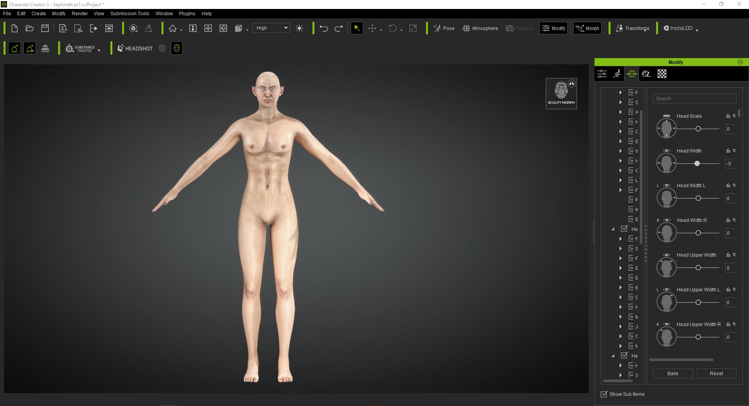The image size is (749, 406).
Task: Toggle the second He group checkbox
Action: [x=624, y=355]
